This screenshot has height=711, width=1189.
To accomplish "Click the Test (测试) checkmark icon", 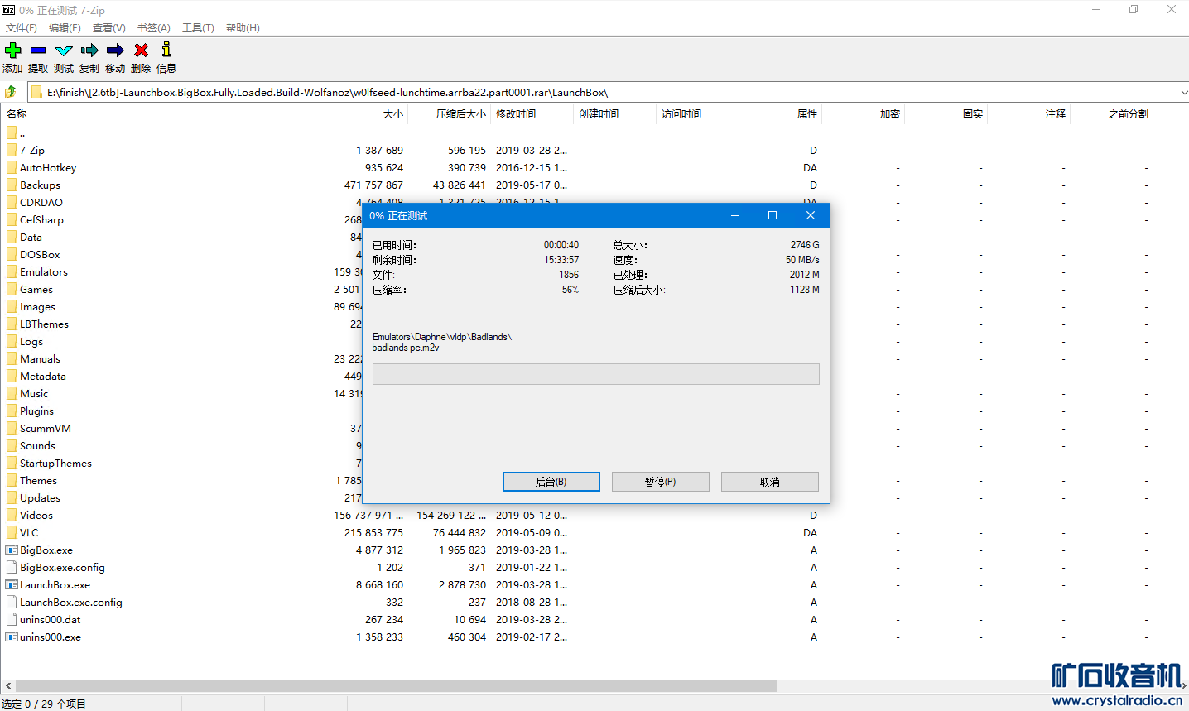I will (64, 50).
